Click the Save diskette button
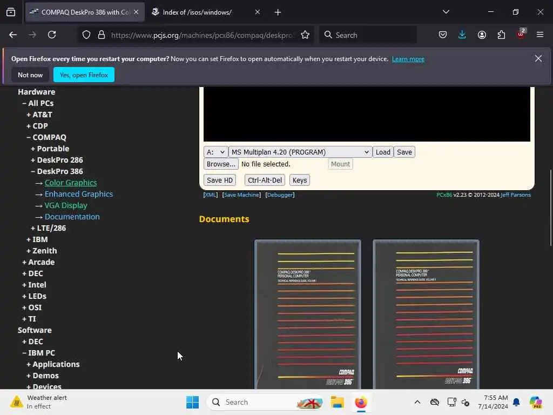553x415 pixels. (404, 152)
